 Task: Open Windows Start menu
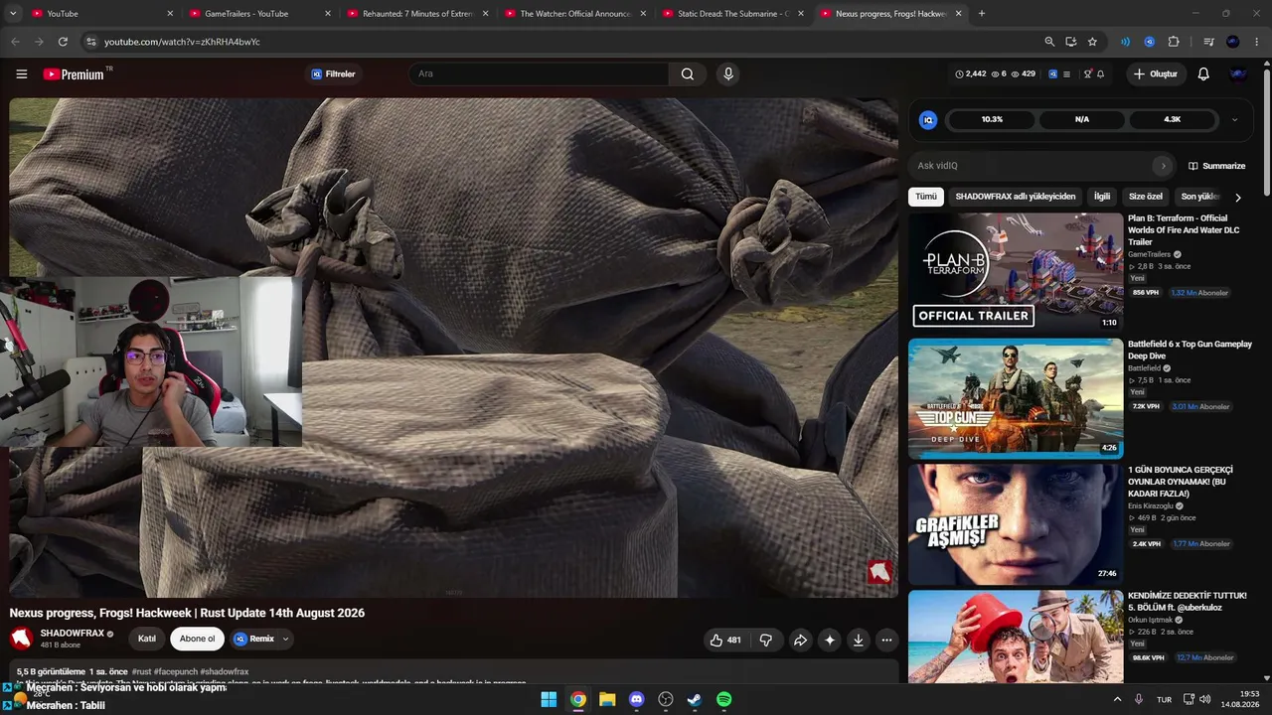549,699
